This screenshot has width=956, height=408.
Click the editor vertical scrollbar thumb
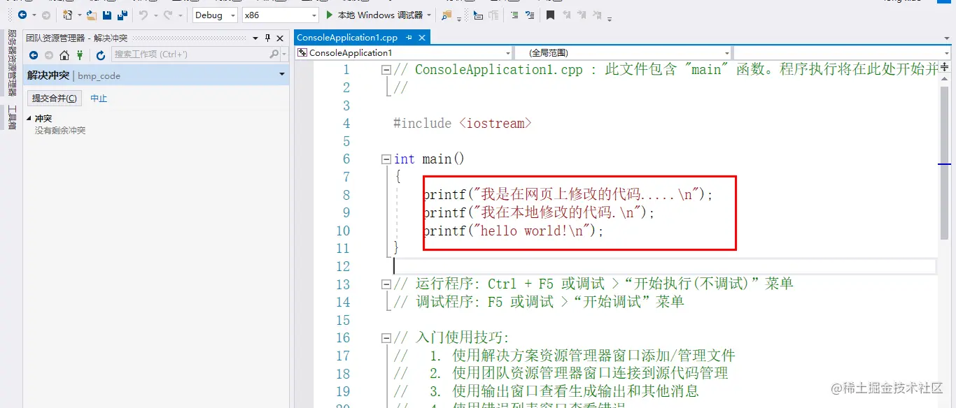pos(945,162)
